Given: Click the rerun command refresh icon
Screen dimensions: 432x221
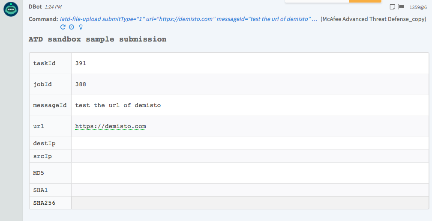Looking at the screenshot, I should 63,27.
